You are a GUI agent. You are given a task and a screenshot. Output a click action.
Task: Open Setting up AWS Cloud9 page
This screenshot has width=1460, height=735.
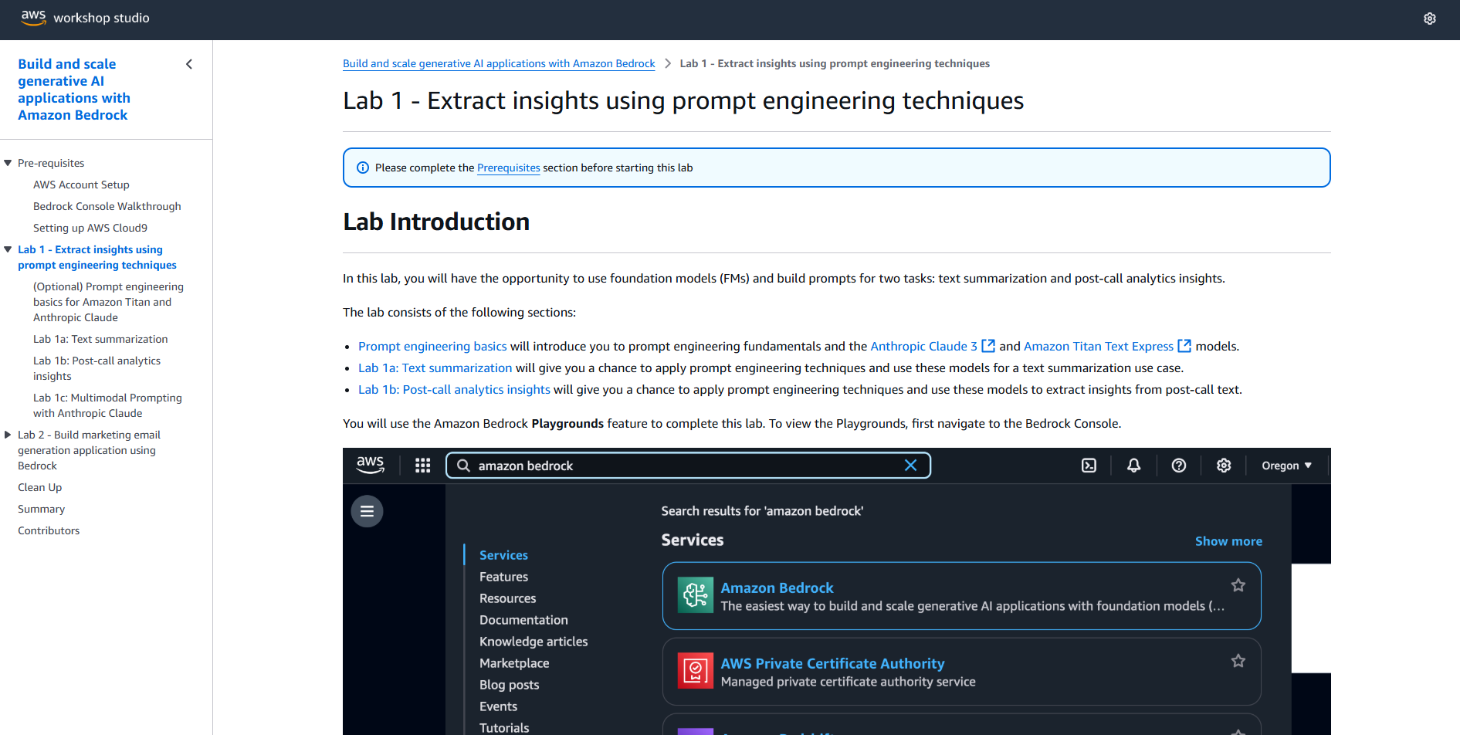coord(90,228)
